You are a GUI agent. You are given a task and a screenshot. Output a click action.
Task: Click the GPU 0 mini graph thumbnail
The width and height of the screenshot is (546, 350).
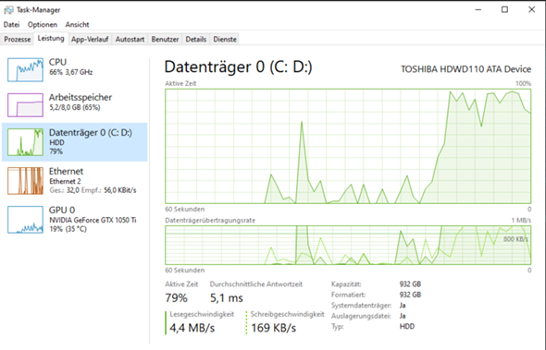[x=25, y=220]
